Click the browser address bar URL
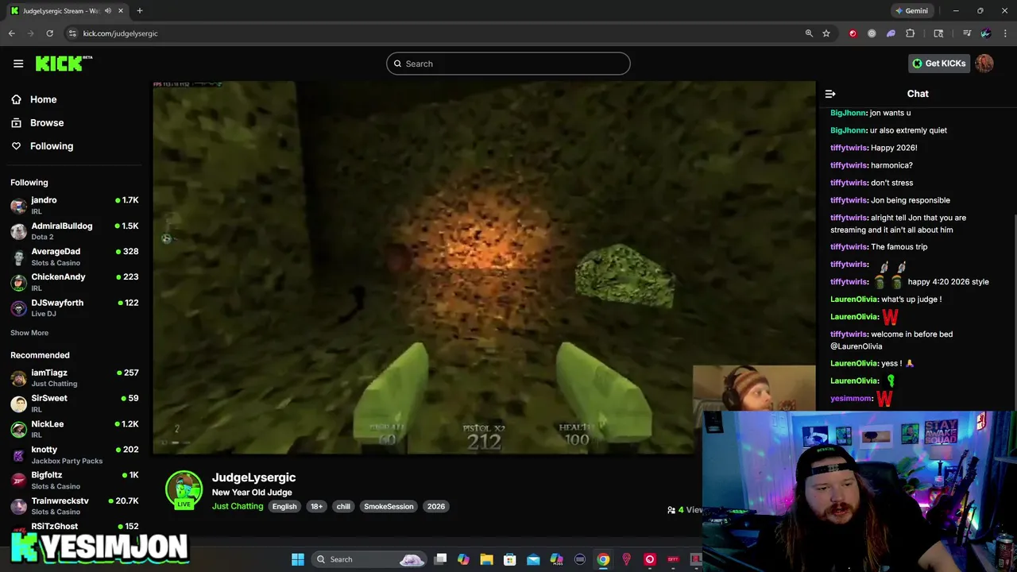Image resolution: width=1017 pixels, height=572 pixels. click(120, 33)
